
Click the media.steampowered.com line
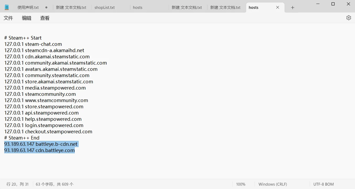pyautogui.click(x=45, y=88)
